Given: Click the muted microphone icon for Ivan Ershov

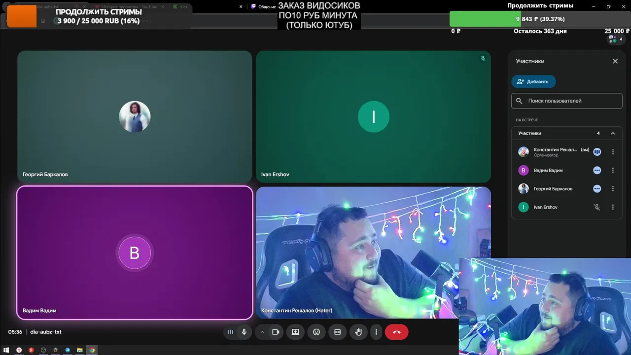Looking at the screenshot, I should click(597, 207).
